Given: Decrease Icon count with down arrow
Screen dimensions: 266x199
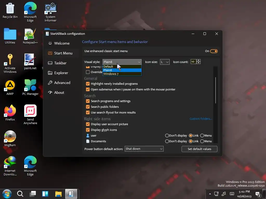Looking at the screenshot, I should tap(198, 63).
